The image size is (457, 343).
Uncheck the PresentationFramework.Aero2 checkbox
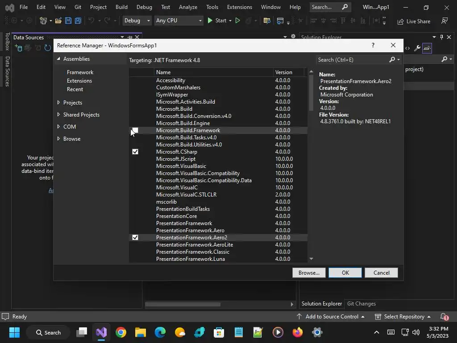tap(135, 238)
